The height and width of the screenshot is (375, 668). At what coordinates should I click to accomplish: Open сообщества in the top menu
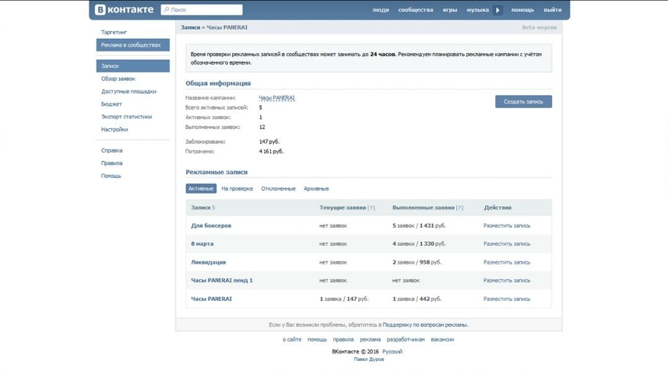click(416, 10)
